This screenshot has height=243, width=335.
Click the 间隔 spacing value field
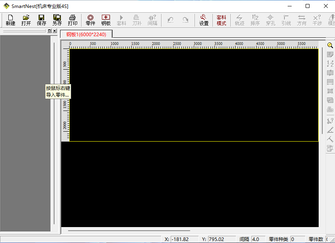coord(256,239)
